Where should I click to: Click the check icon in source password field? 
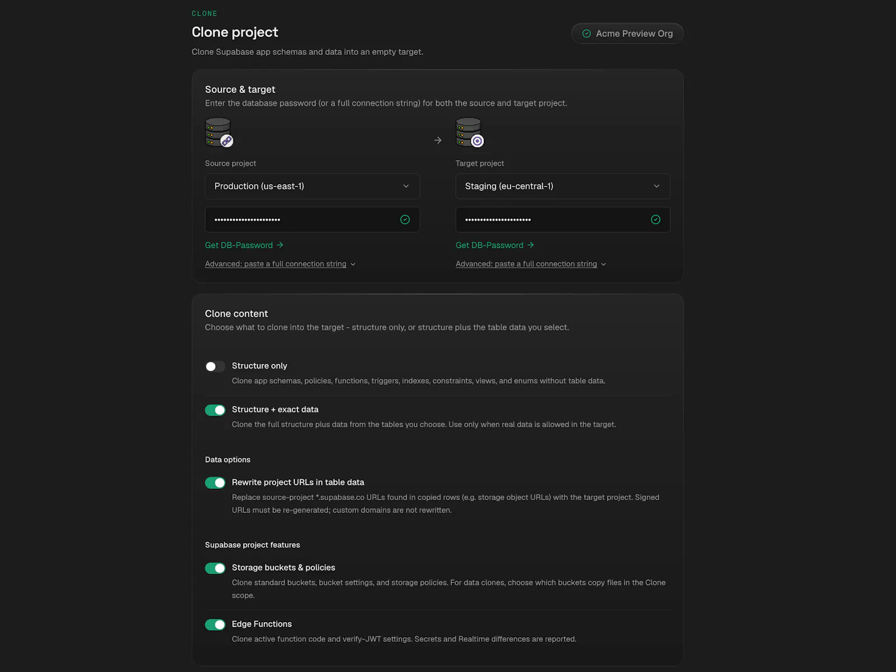[405, 220]
